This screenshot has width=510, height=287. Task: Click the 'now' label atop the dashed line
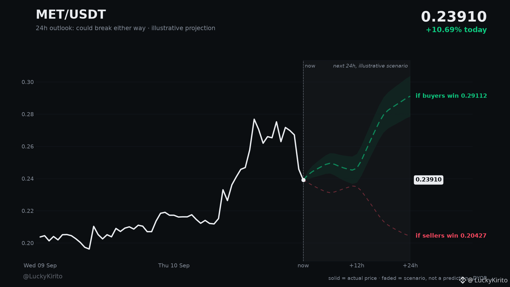[310, 66]
